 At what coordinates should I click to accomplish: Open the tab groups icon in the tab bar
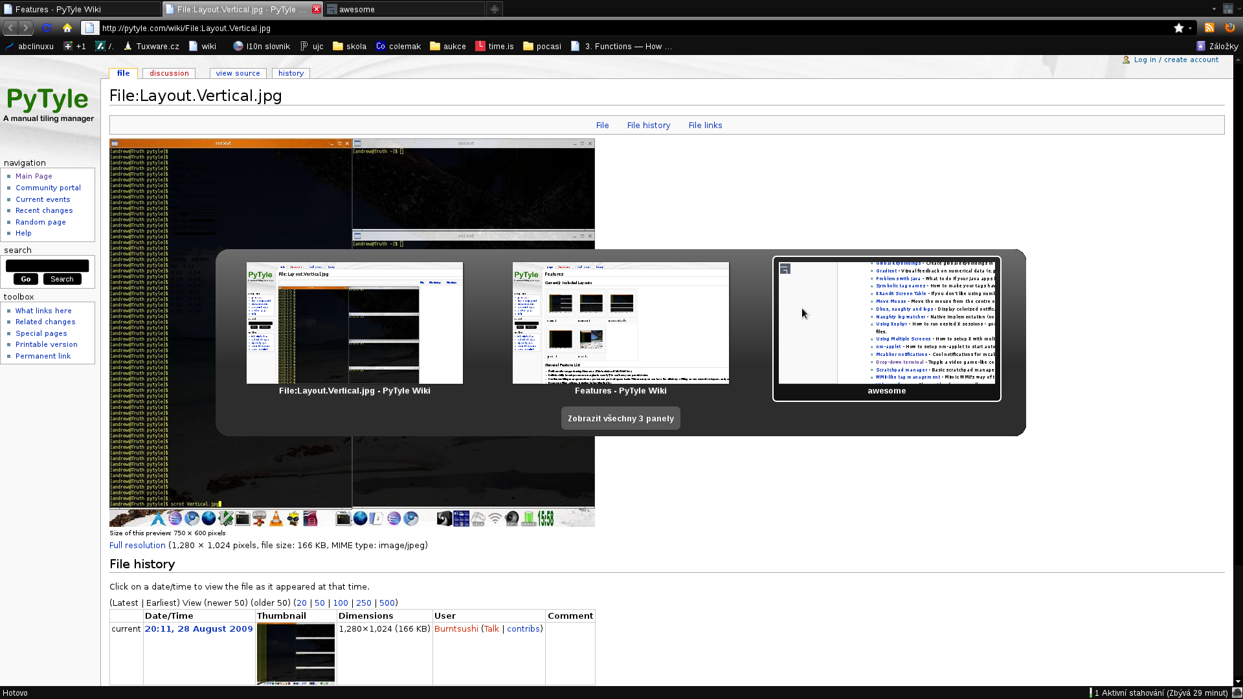1227,9
